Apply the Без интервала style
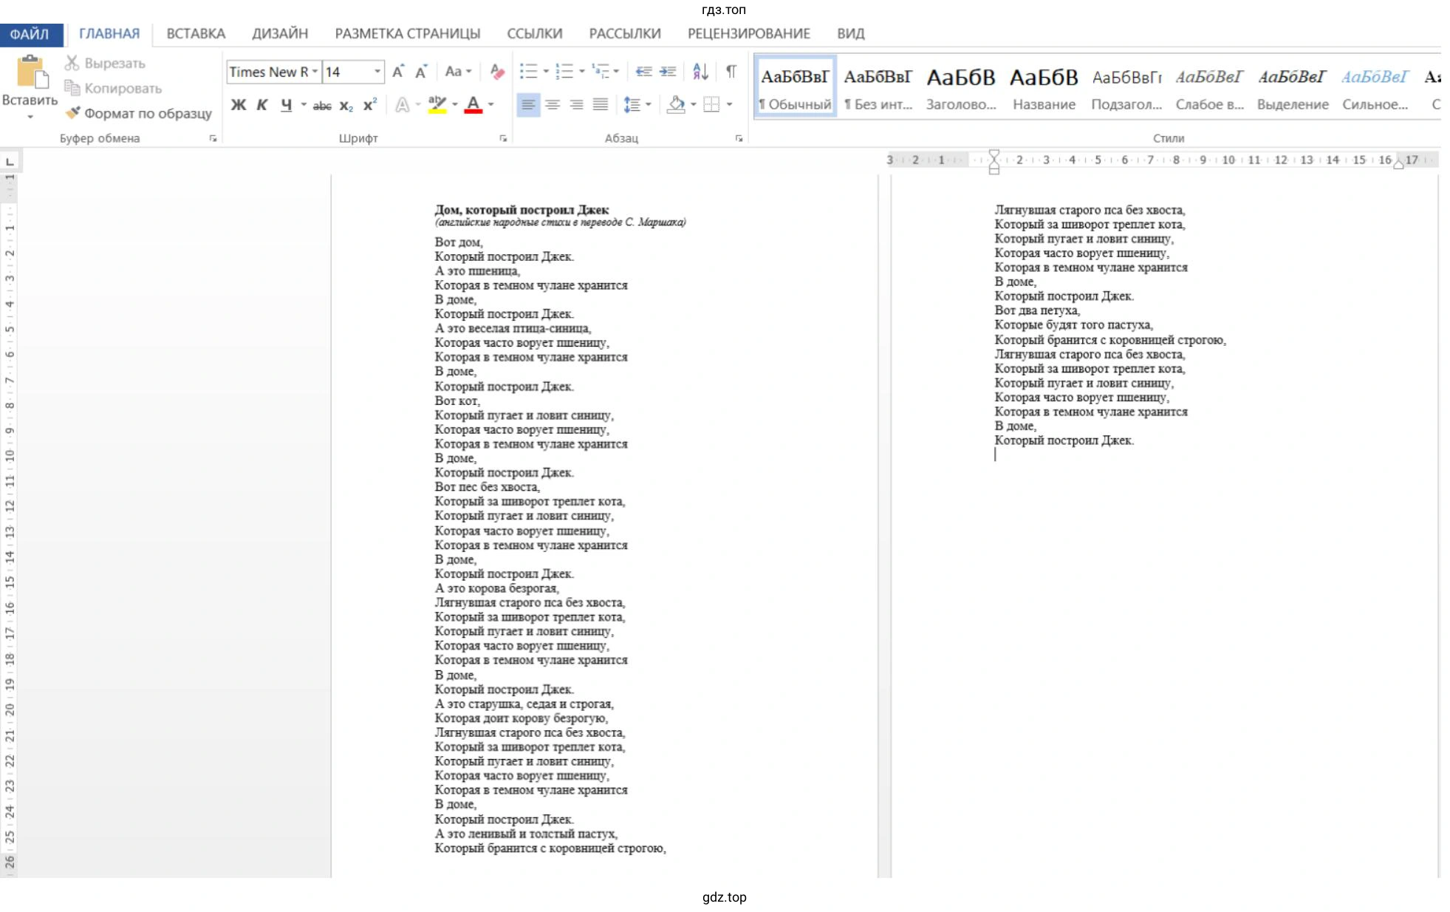1450x912 pixels. pyautogui.click(x=878, y=87)
